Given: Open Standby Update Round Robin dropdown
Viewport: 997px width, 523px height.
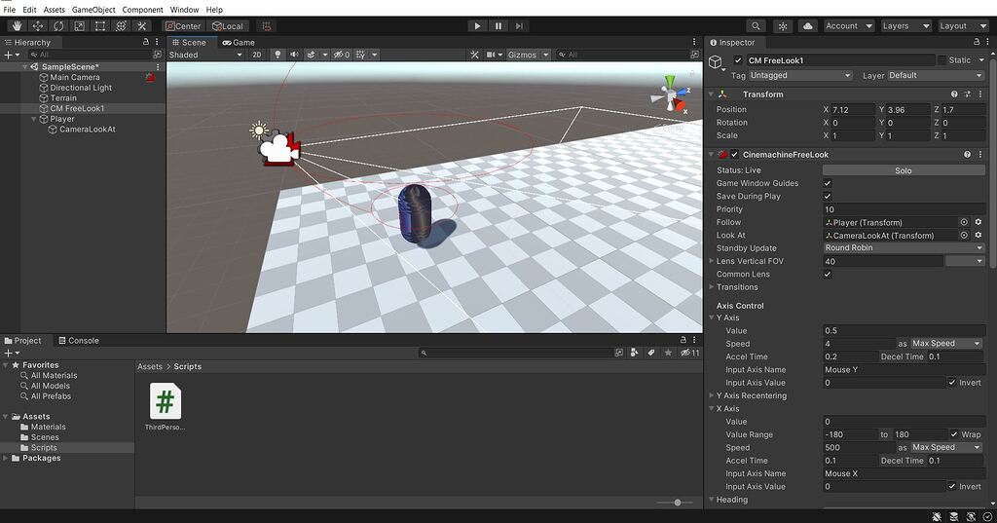Looking at the screenshot, I should pyautogui.click(x=904, y=248).
